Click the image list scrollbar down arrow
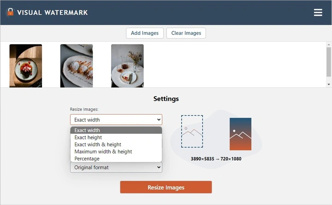Screen dimensions: 332x205 tap(329, 84)
